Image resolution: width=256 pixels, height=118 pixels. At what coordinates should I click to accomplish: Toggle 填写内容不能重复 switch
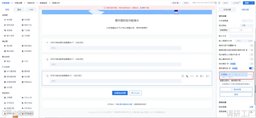pyautogui.click(x=251, y=45)
